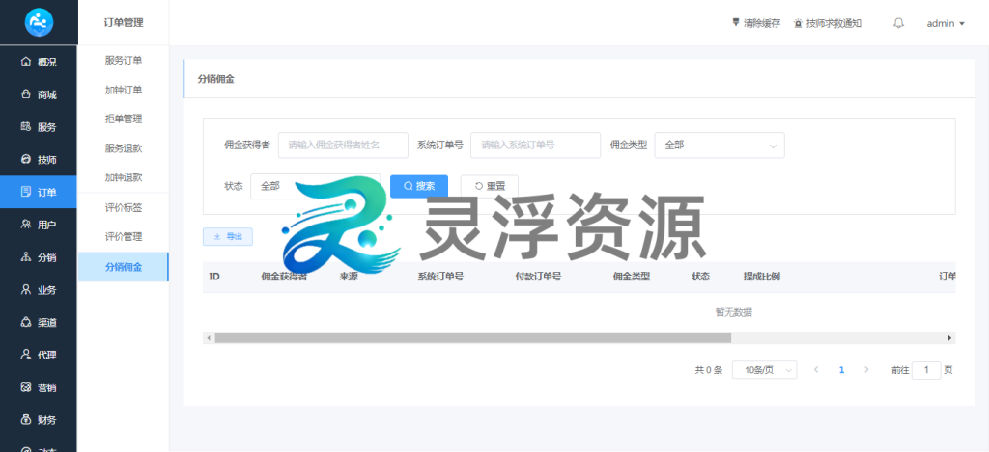Go to next page arrow
989x452 pixels.
click(866, 370)
